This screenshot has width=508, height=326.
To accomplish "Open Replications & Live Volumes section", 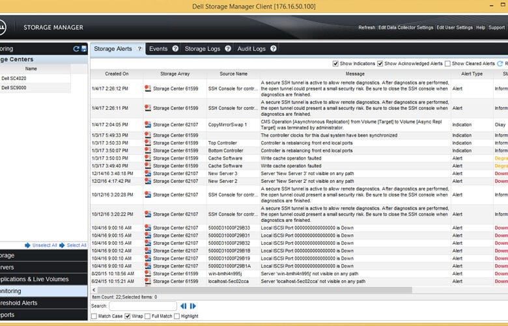I will pos(44,279).
